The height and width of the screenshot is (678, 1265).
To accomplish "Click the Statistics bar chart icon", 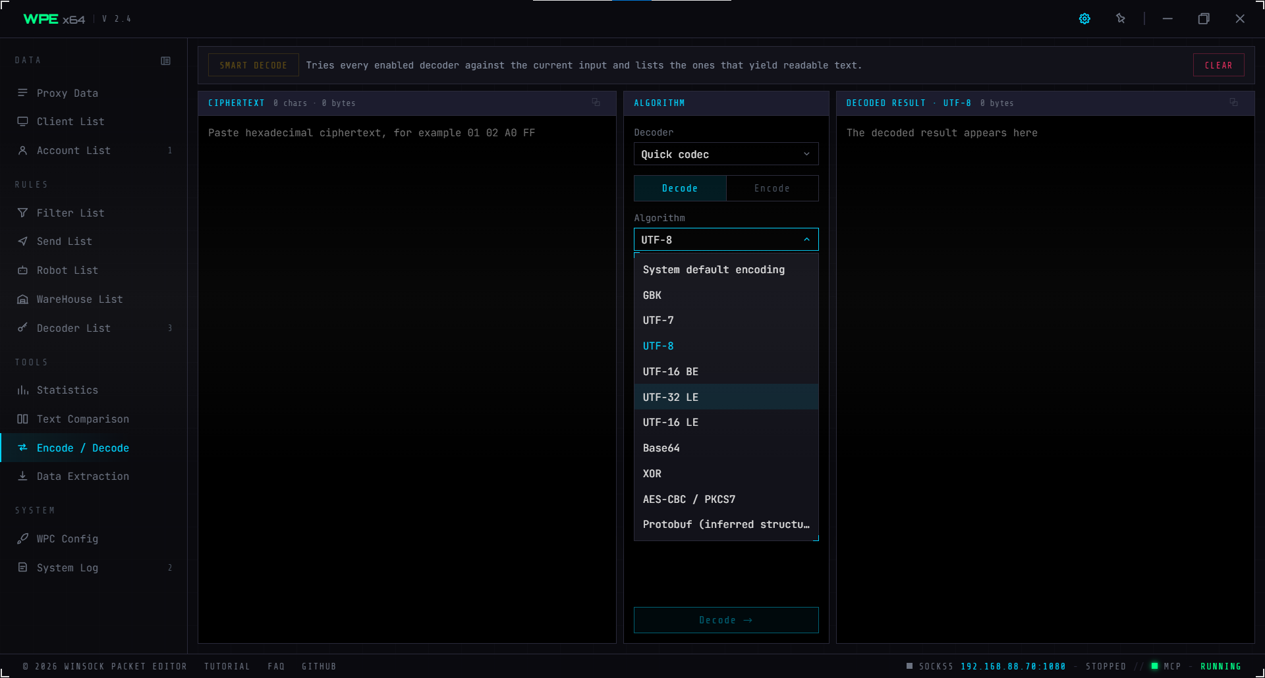I will [x=22, y=390].
